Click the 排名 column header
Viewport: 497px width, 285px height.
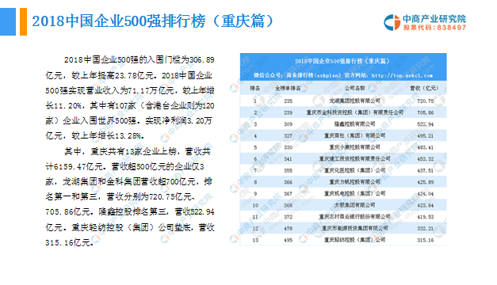click(254, 89)
